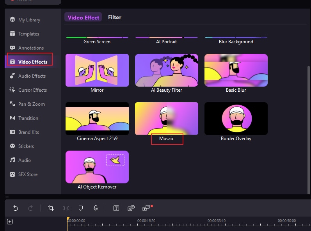Click timeline ruler at 00:00:16:20
This screenshot has width=311, height=231.
coord(146,221)
